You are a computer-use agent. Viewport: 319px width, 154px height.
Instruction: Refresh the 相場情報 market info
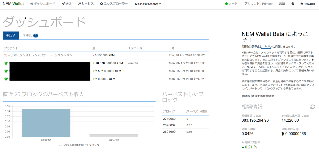[313, 106]
